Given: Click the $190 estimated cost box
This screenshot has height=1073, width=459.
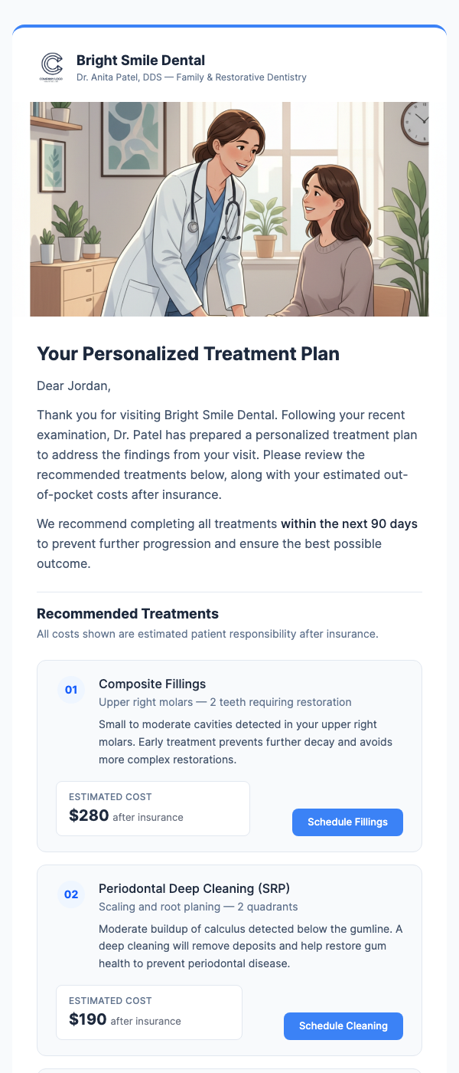Looking at the screenshot, I should point(149,1012).
